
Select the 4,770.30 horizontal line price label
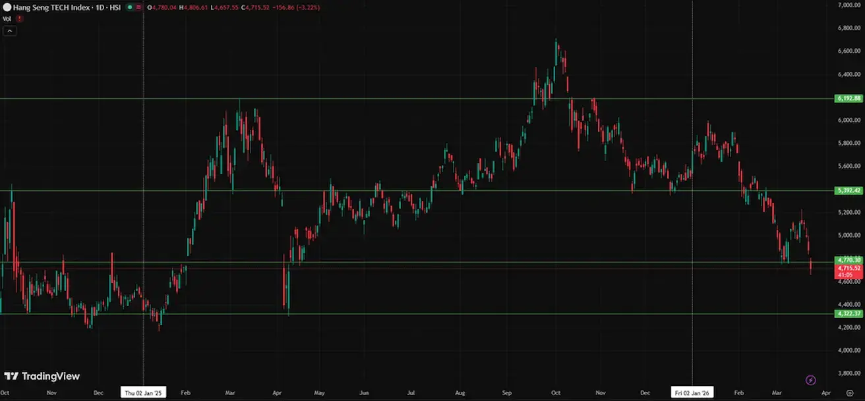849,260
